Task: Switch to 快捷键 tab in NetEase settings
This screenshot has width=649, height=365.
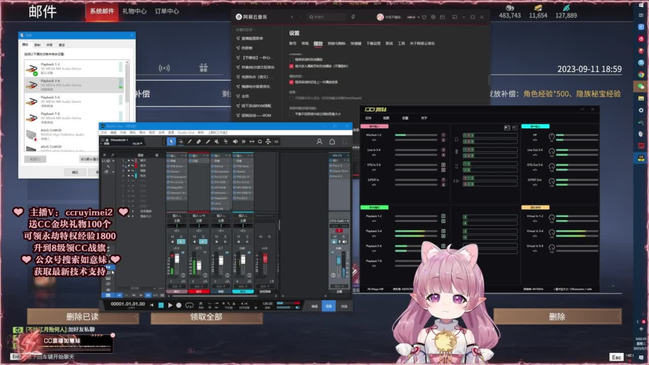Action: click(x=356, y=44)
